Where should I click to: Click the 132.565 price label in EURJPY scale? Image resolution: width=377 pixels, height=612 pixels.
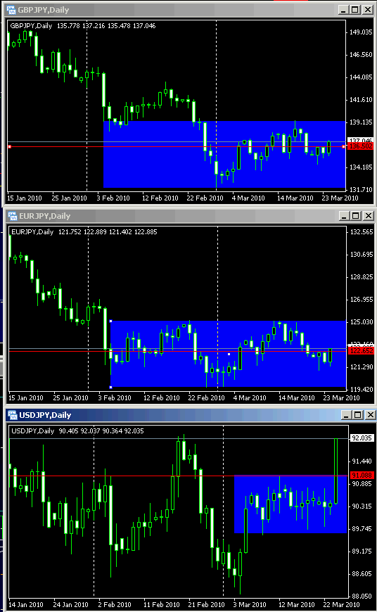(362, 232)
